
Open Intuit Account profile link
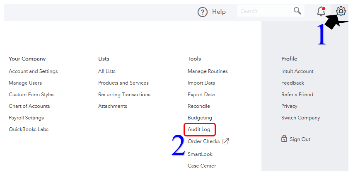(x=297, y=71)
